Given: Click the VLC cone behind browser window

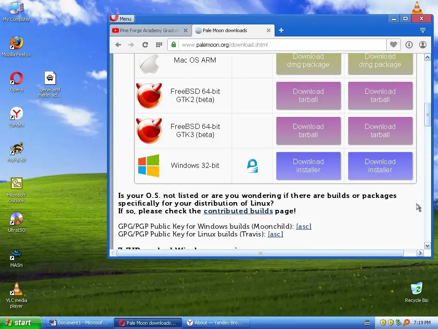Looking at the screenshot, I should click(417, 8).
